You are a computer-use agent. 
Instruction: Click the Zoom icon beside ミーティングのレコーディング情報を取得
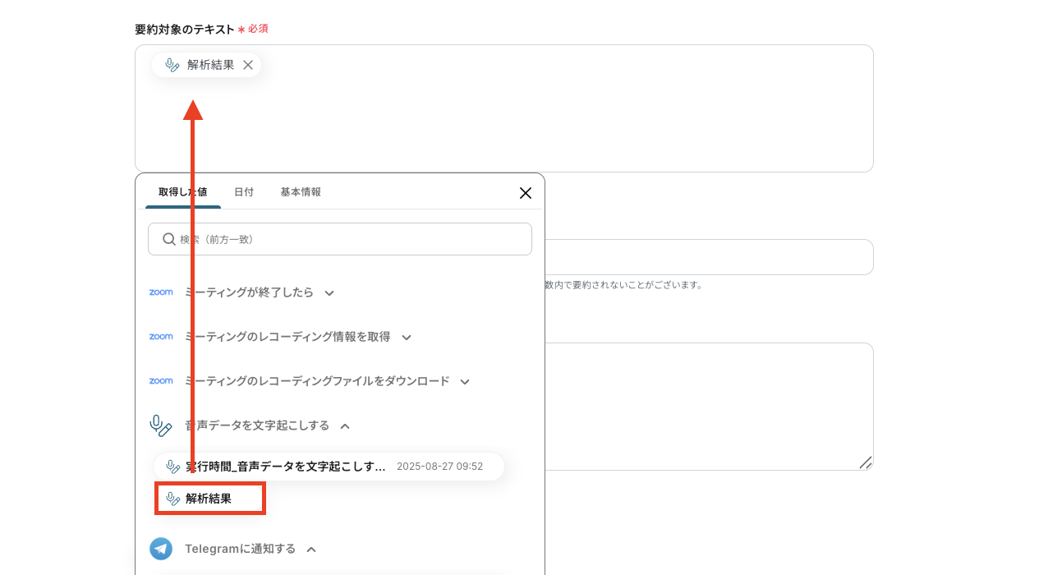[161, 336]
